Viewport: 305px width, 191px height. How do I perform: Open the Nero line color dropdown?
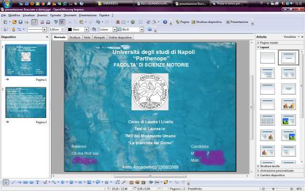click(87, 30)
